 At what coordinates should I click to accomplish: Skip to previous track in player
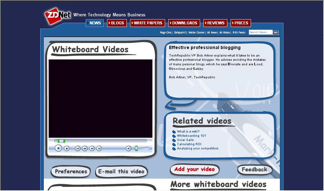pyautogui.click(x=78, y=148)
